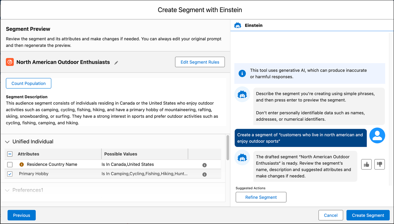Click the pencil icon to rename the segment
This screenshot has width=394, height=224.
point(116,63)
